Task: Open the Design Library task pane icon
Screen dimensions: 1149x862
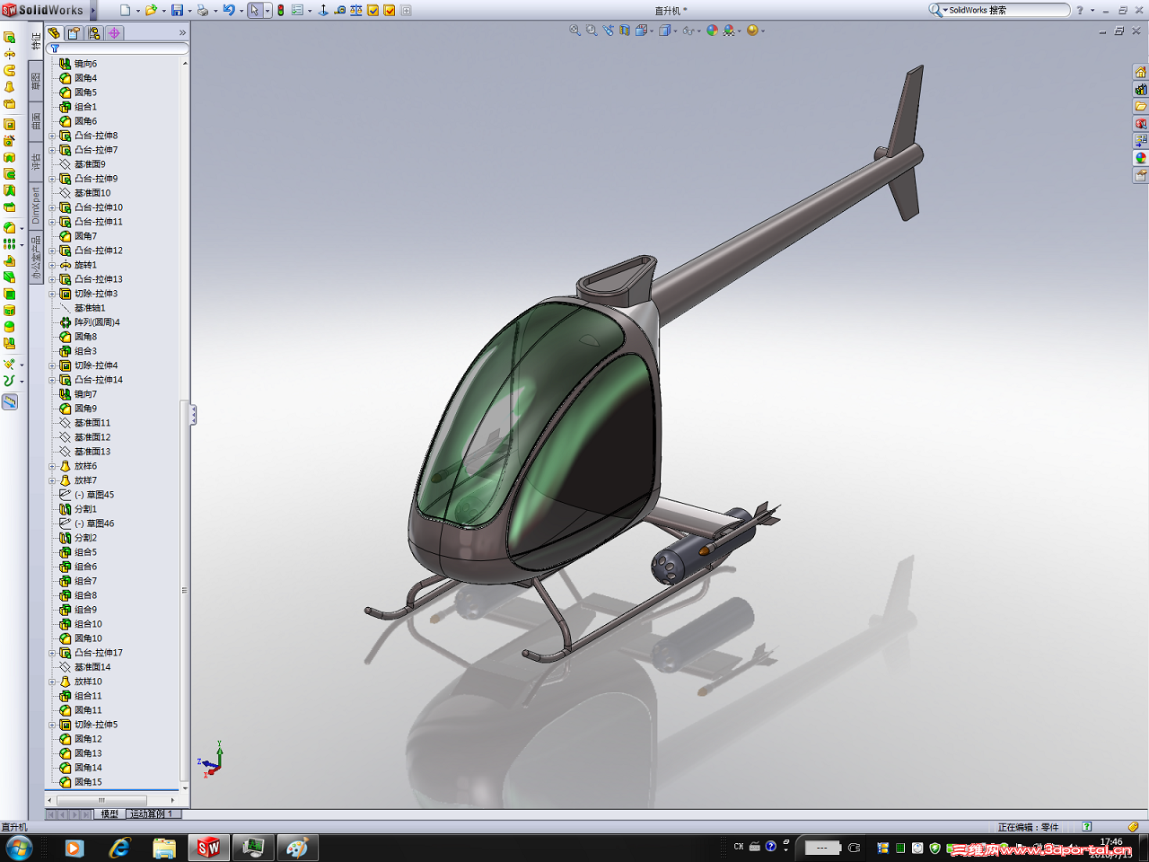Action: coord(1141,90)
